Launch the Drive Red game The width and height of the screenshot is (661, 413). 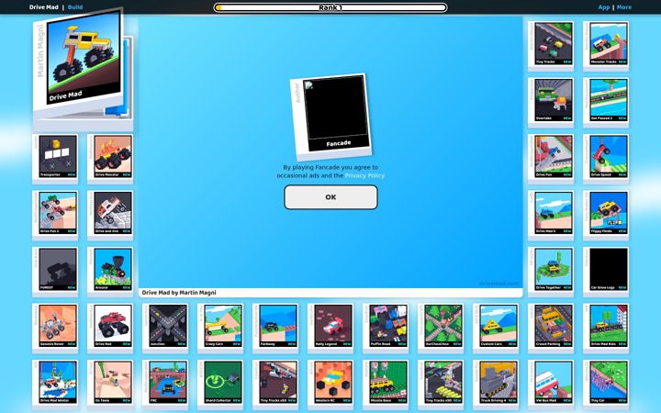coord(110,328)
